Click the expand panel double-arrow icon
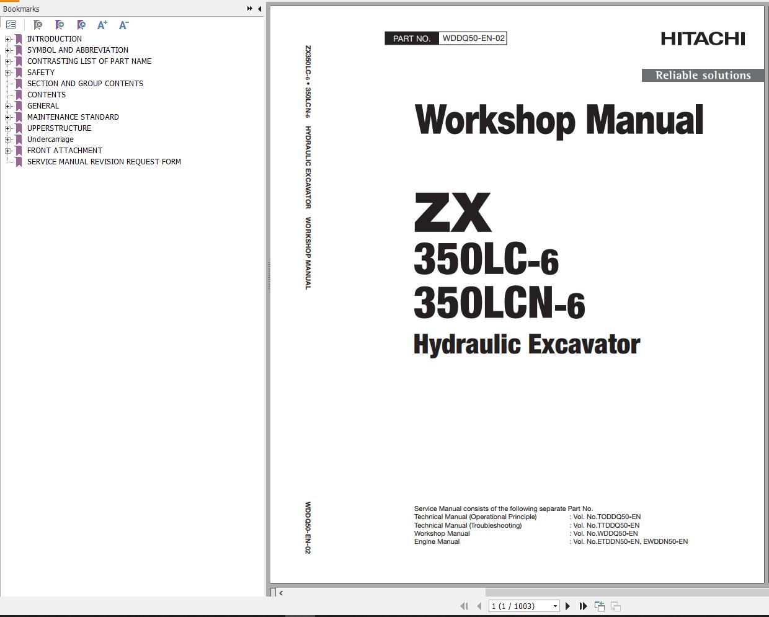The width and height of the screenshot is (769, 617). pyautogui.click(x=249, y=9)
